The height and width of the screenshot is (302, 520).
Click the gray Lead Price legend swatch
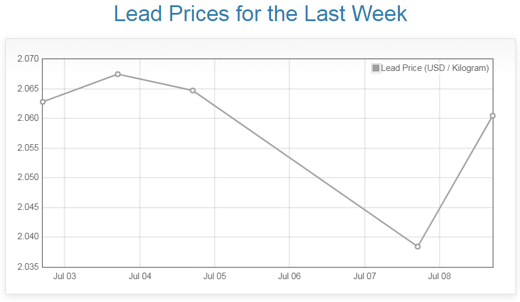(x=376, y=68)
